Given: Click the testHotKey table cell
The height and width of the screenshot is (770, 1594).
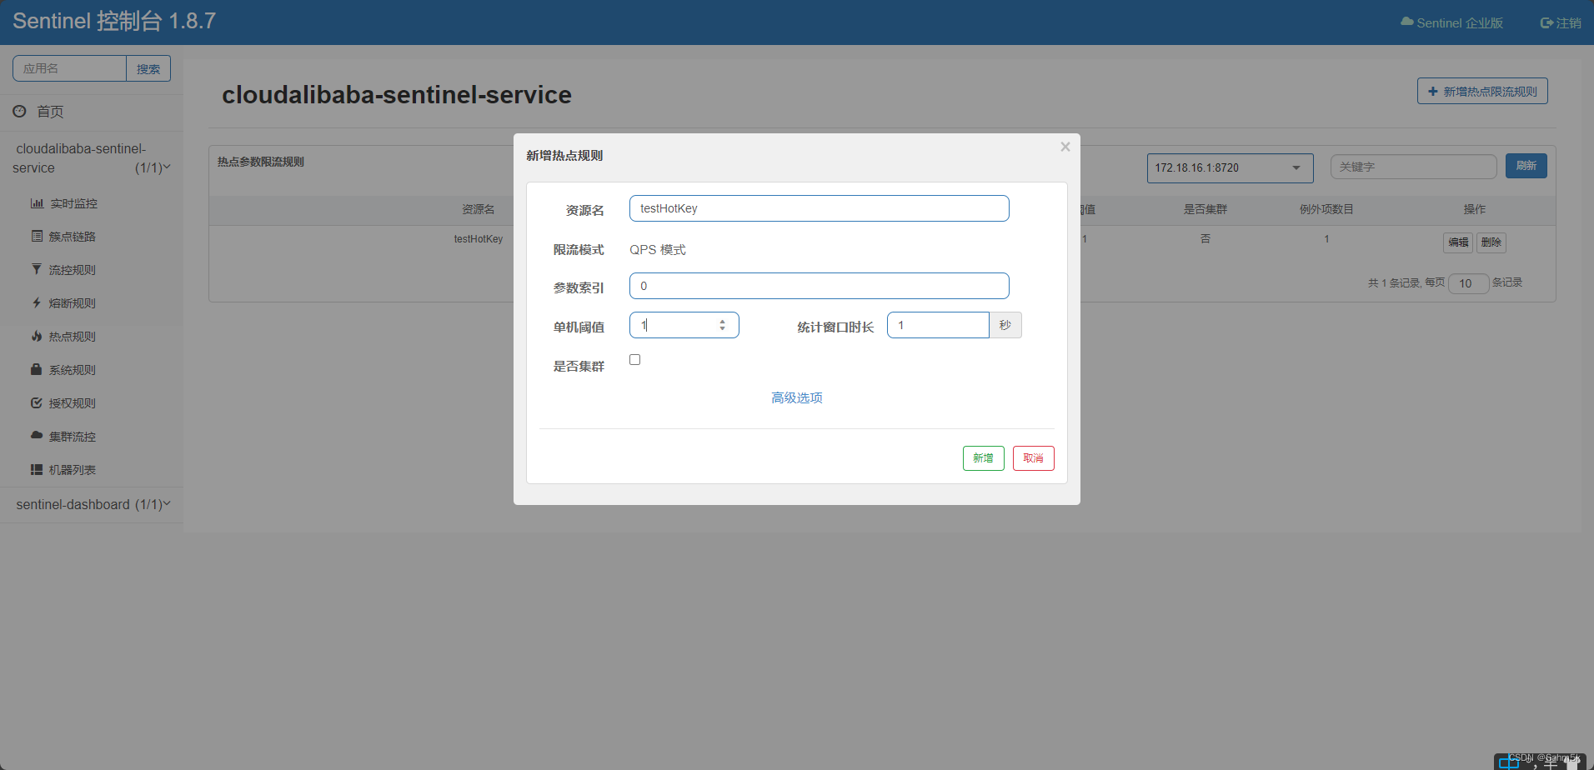Looking at the screenshot, I should tap(478, 239).
